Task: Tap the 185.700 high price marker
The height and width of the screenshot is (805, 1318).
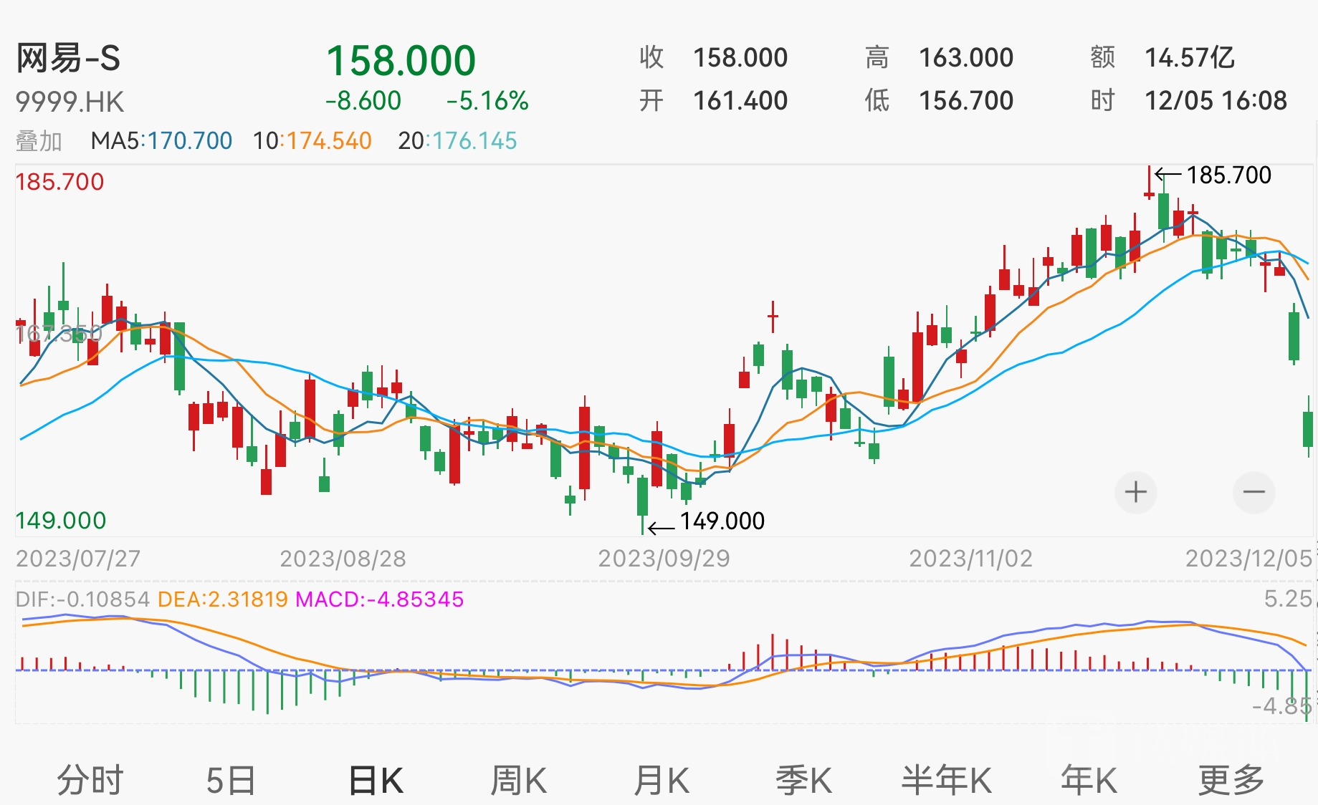Action: 1228,175
